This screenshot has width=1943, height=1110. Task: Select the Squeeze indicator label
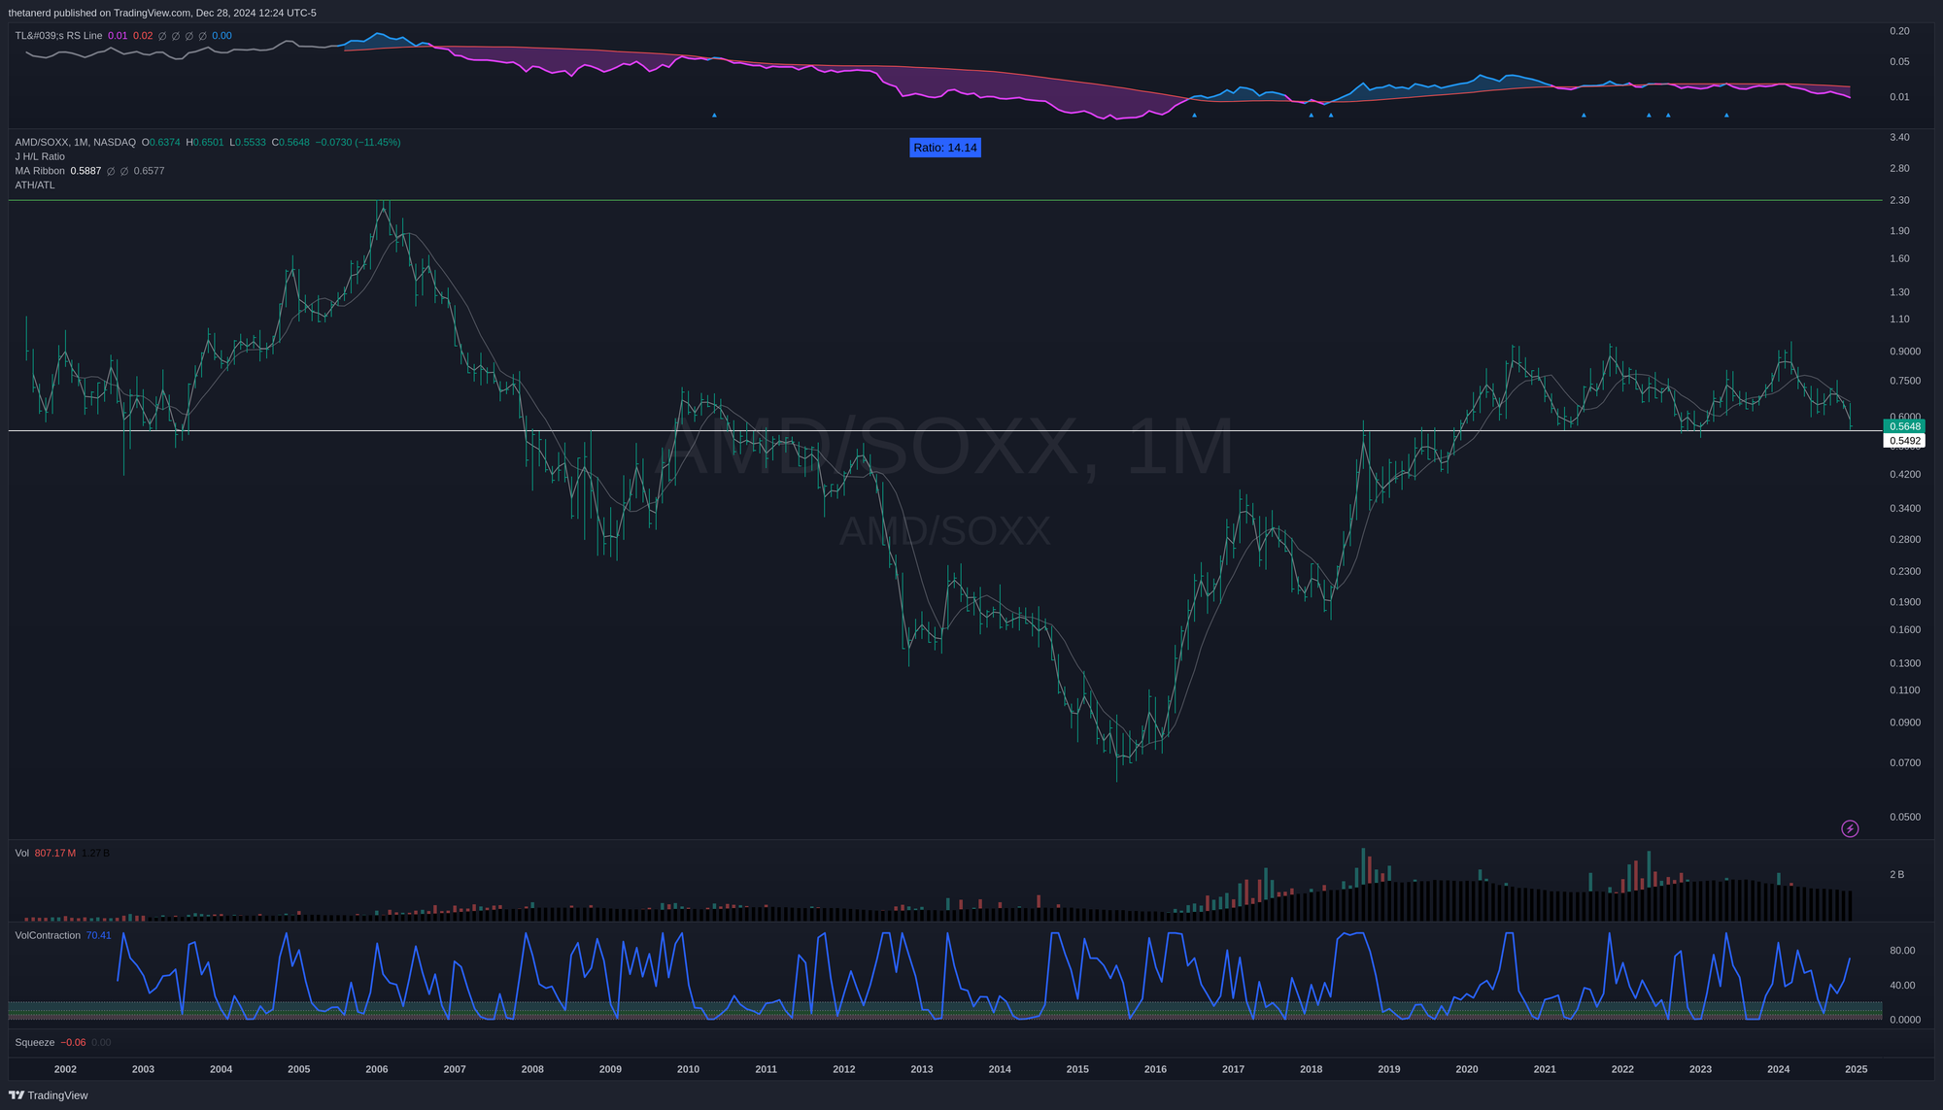point(35,1043)
